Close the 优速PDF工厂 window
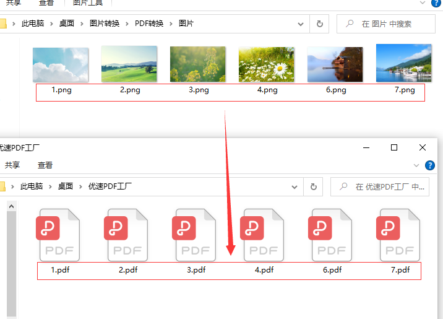This screenshot has width=443, height=319. tap(423, 147)
